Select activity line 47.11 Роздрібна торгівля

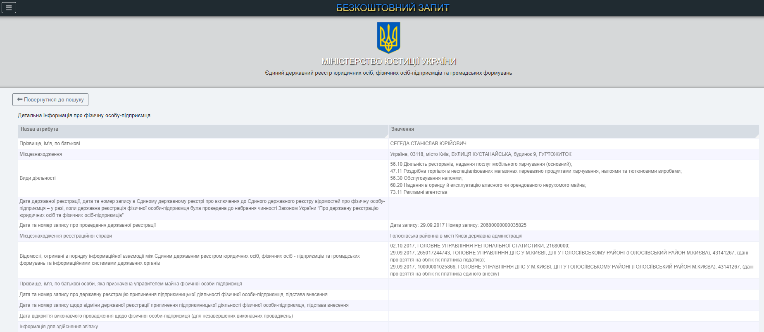pyautogui.click(x=536, y=171)
